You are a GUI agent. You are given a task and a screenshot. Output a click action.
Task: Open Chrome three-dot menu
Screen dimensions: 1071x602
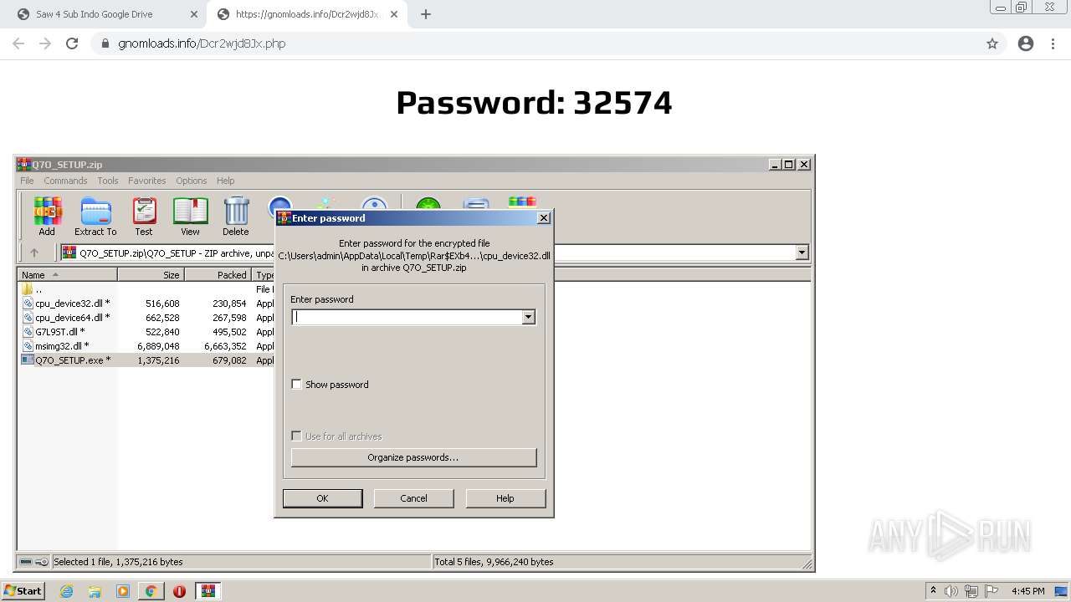coord(1053,43)
